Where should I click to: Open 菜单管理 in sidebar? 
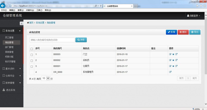9,52
